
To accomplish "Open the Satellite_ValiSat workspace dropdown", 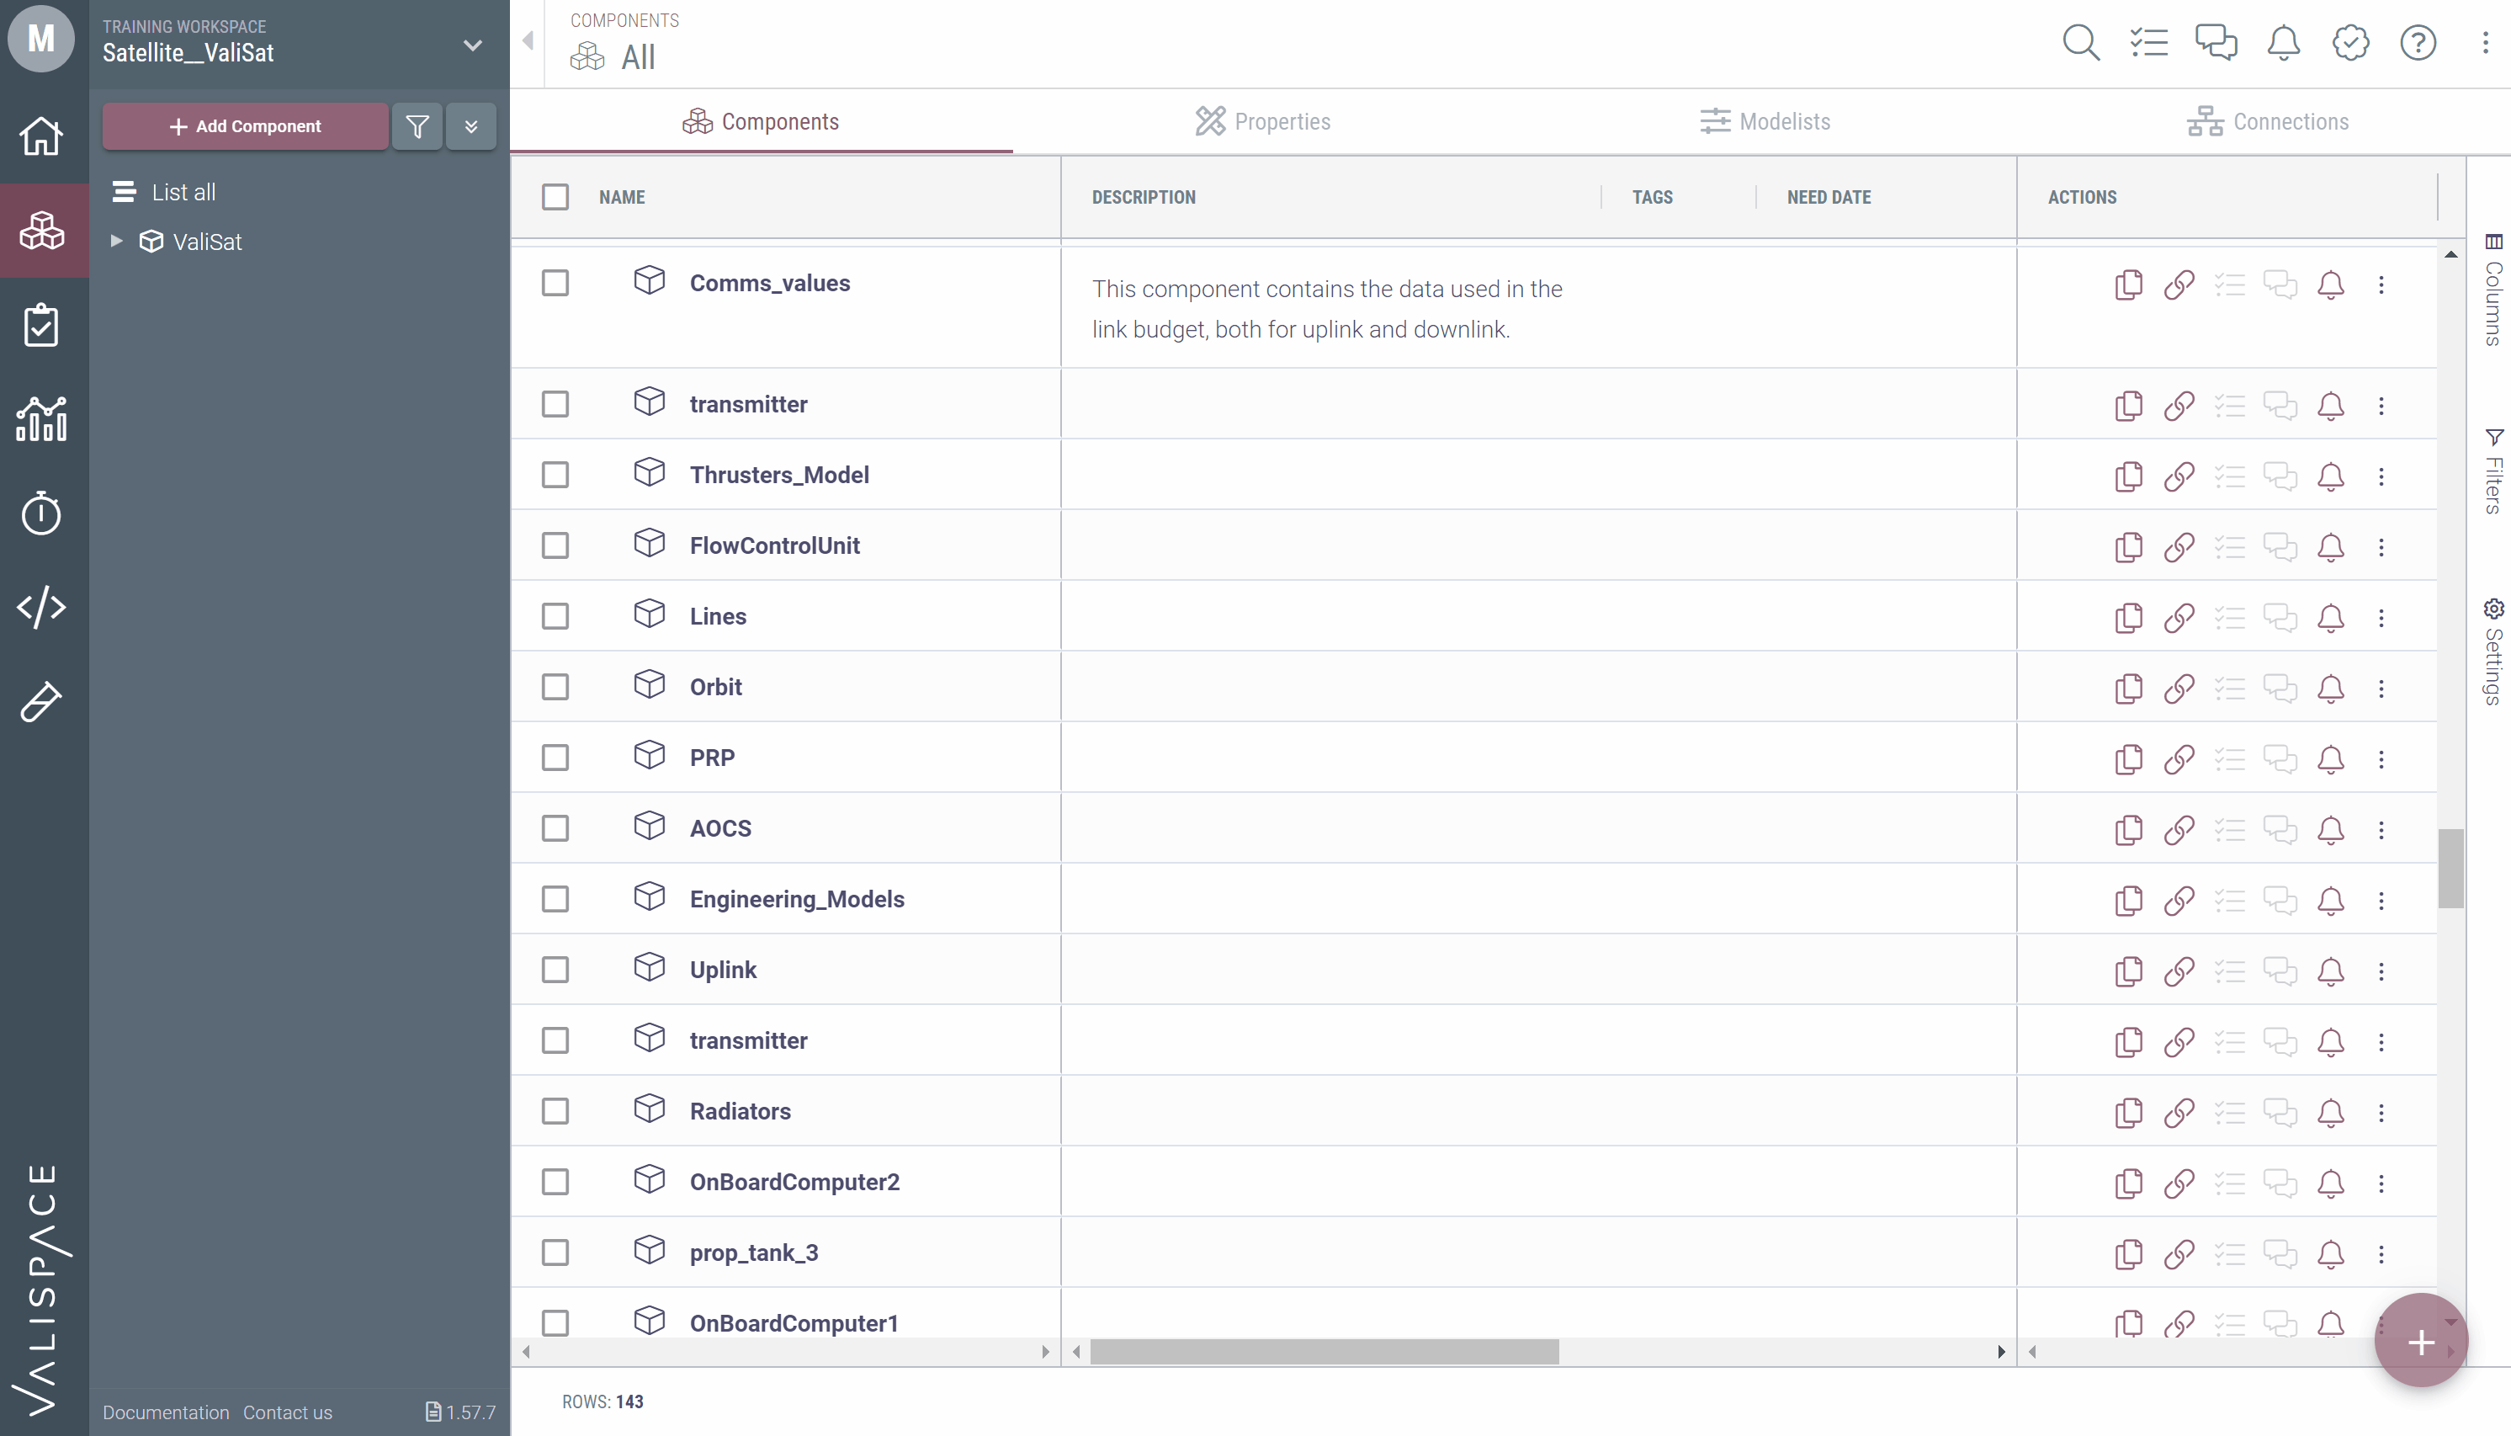I will coord(472,45).
